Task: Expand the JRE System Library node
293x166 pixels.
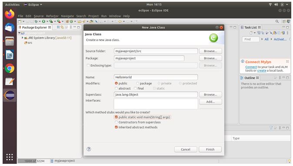Action: 23,38
